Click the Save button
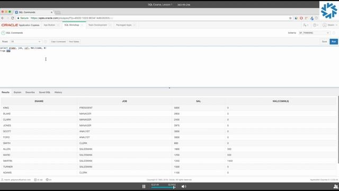The width and height of the screenshot is (339, 191). click(324, 41)
